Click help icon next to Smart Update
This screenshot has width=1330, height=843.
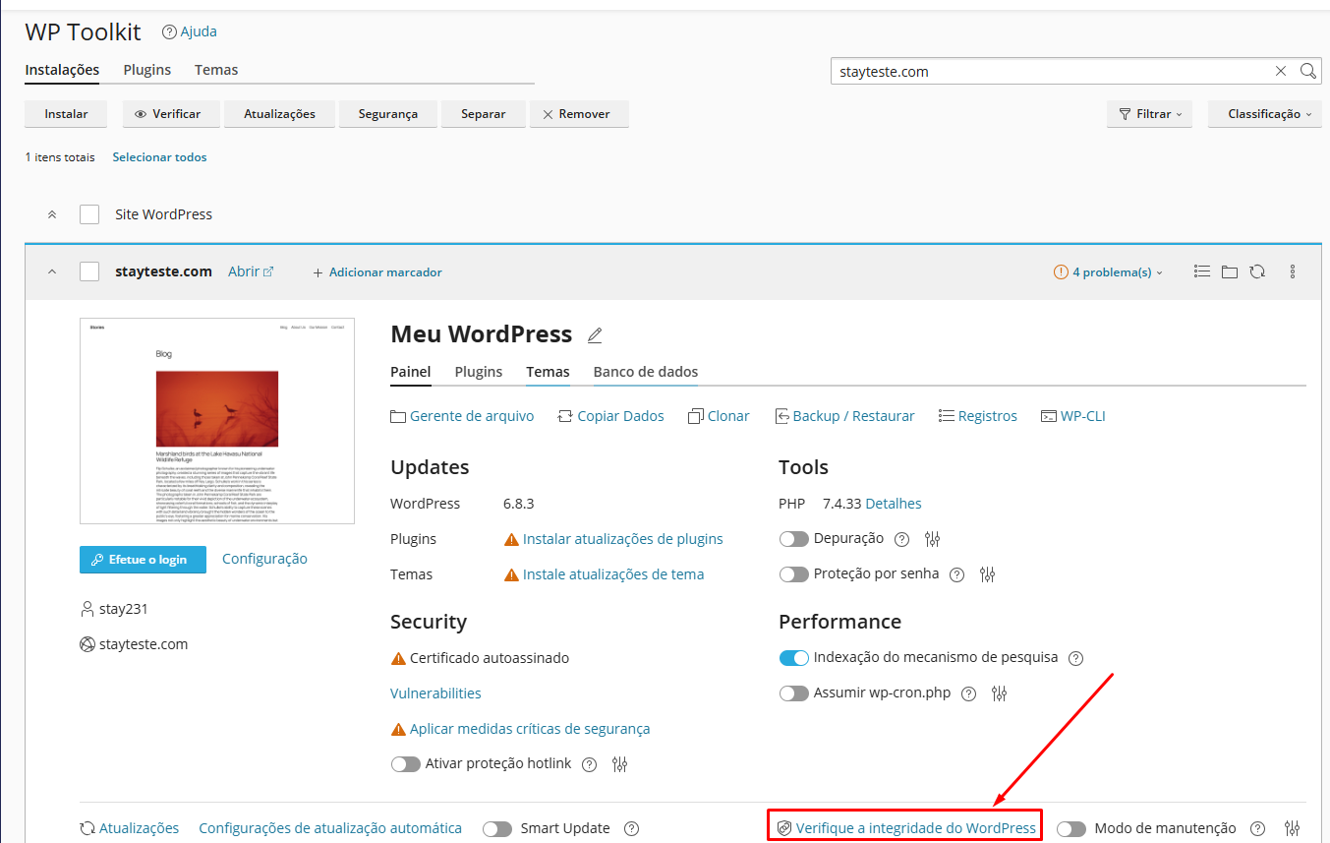pos(632,829)
